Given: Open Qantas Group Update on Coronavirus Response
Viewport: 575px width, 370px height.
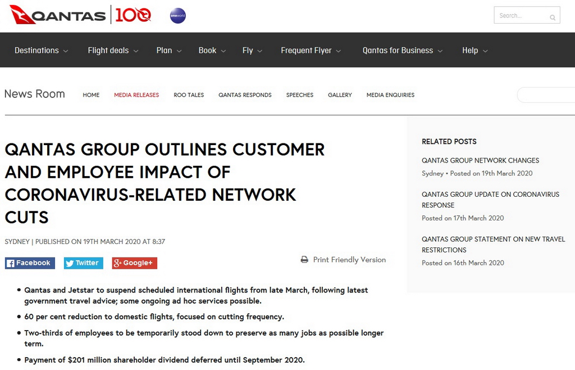Looking at the screenshot, I should point(490,200).
